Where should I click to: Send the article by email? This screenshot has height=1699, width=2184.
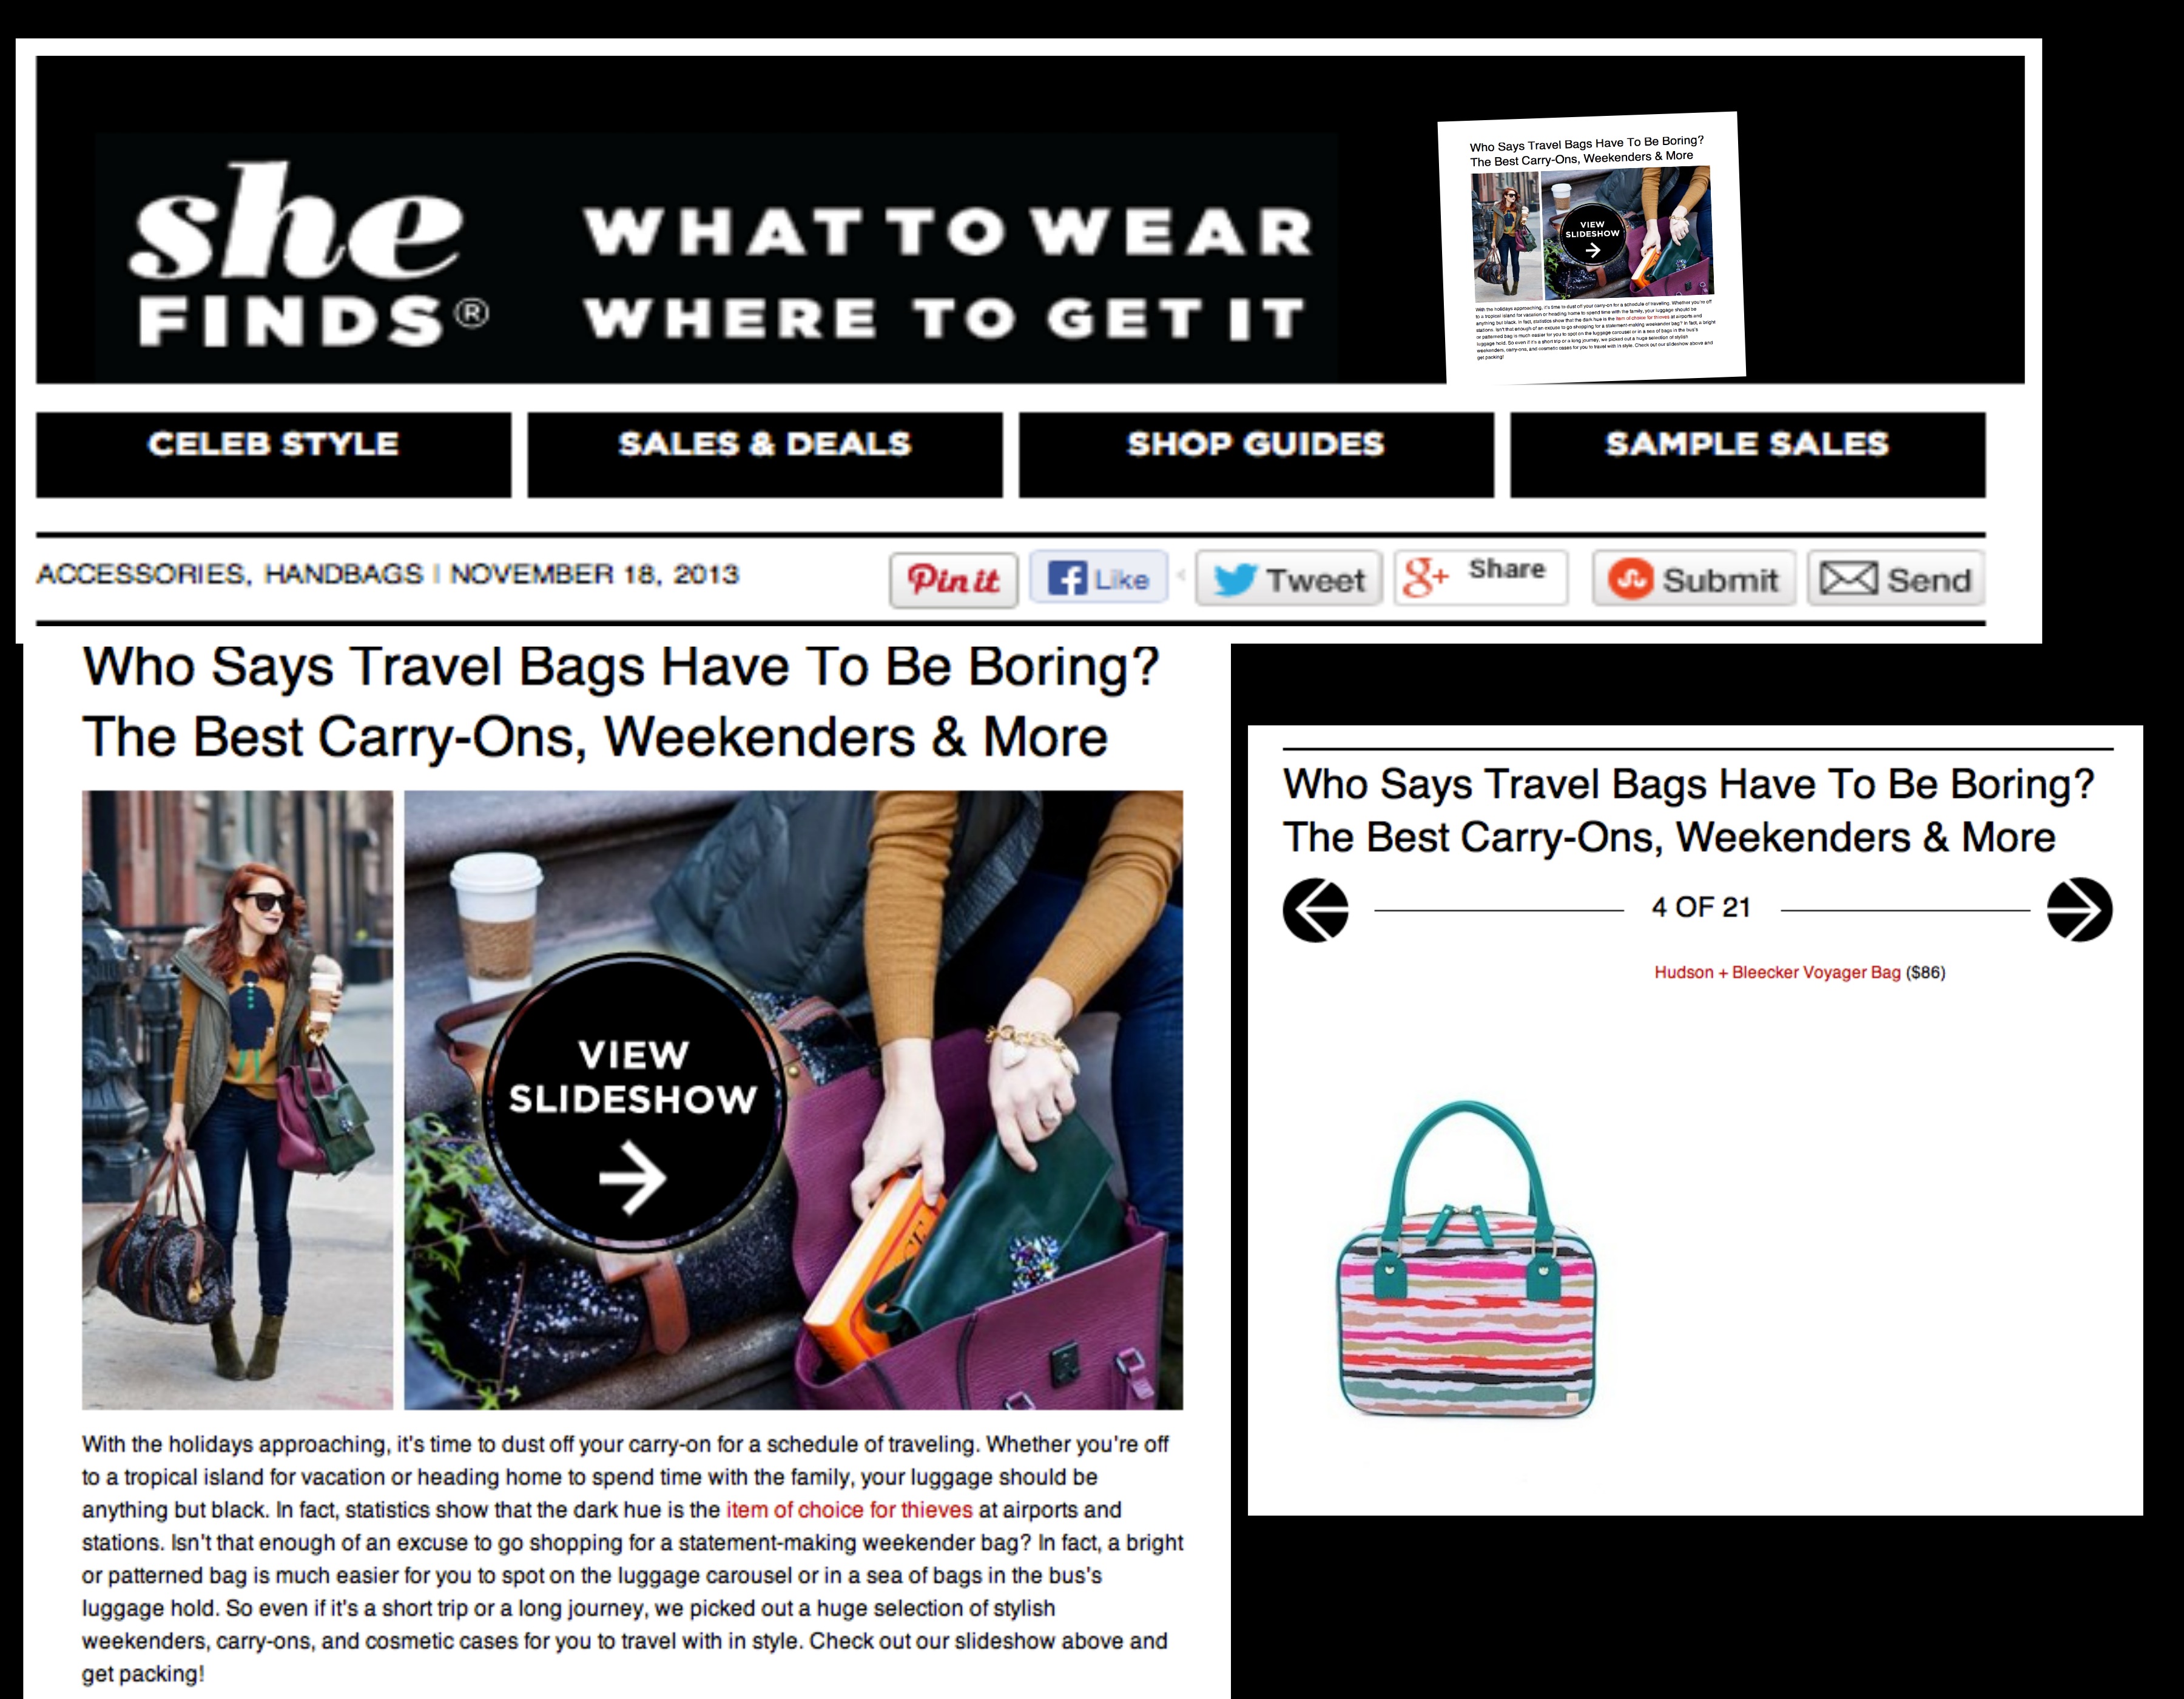(1896, 579)
